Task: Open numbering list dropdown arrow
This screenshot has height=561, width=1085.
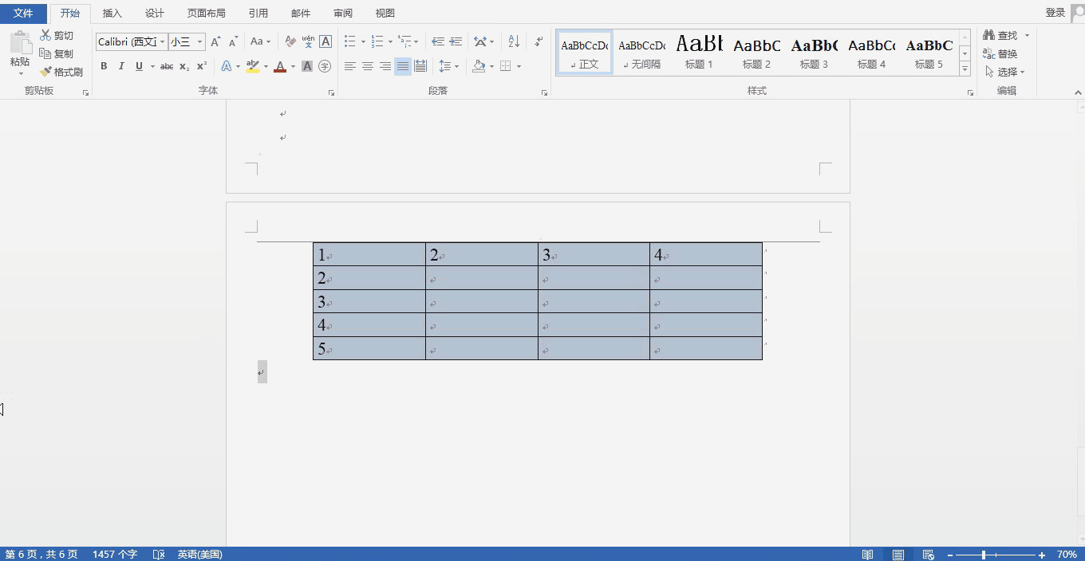Action: pyautogui.click(x=390, y=41)
